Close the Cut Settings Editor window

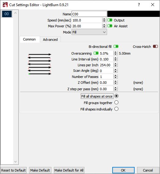[153, 5]
